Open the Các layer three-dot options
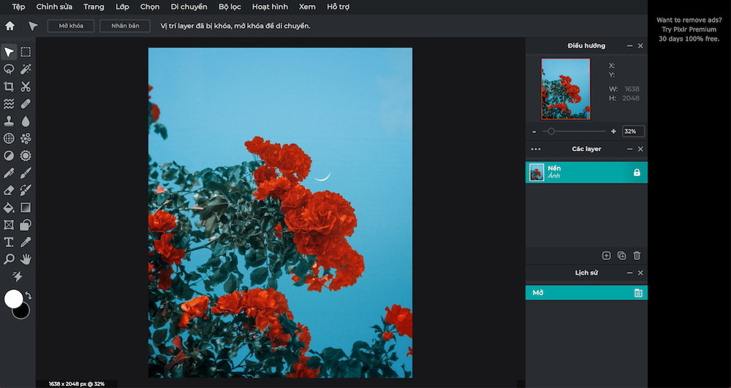Viewport: 731px width, 388px height. pos(536,150)
